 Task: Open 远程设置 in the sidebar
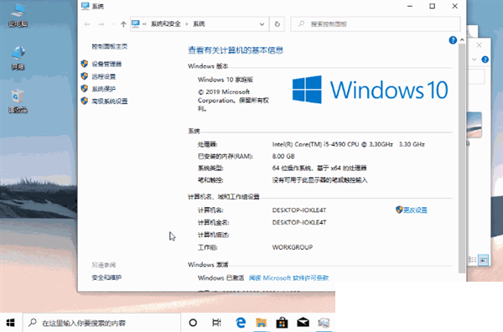click(104, 76)
